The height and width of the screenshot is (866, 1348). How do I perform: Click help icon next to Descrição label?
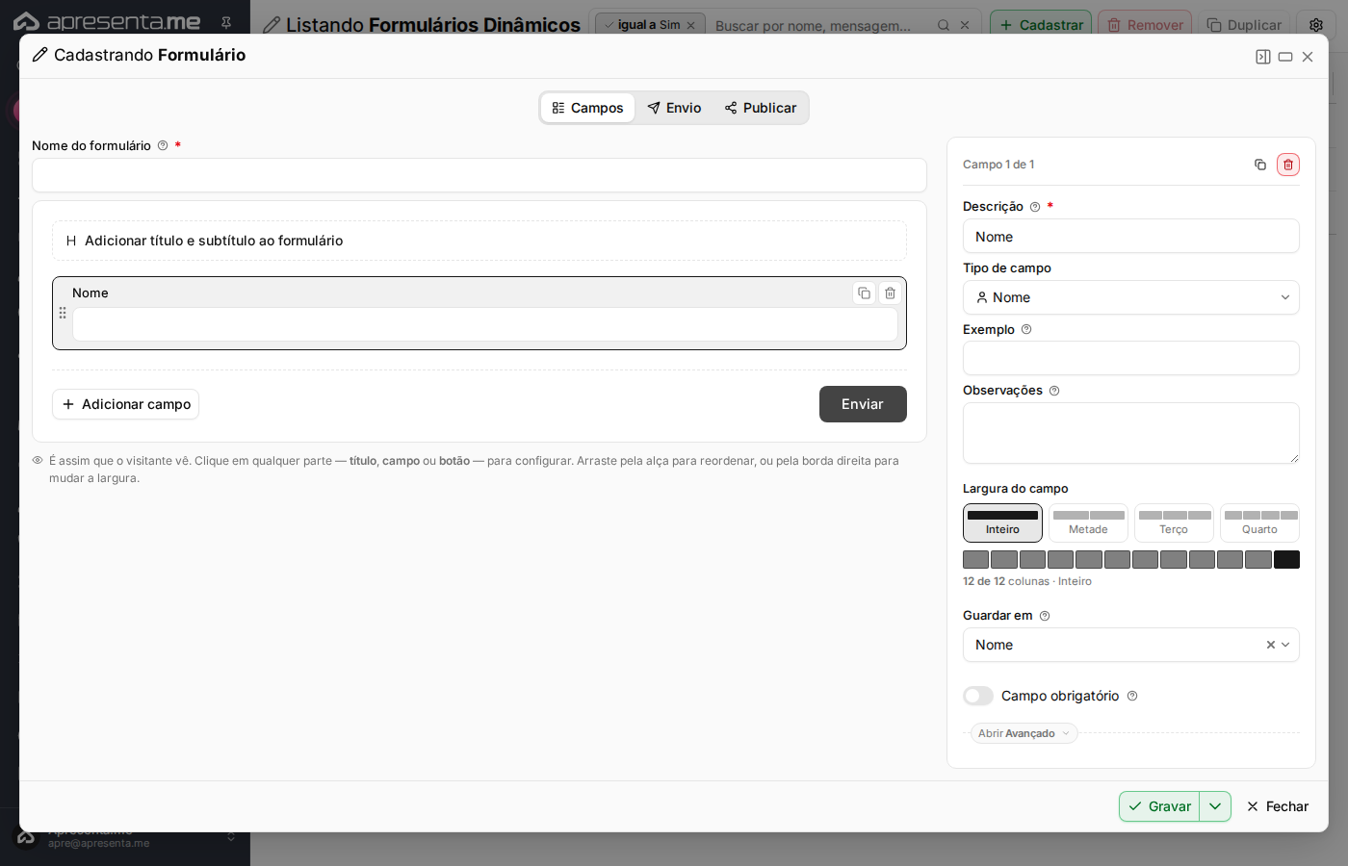[1035, 207]
